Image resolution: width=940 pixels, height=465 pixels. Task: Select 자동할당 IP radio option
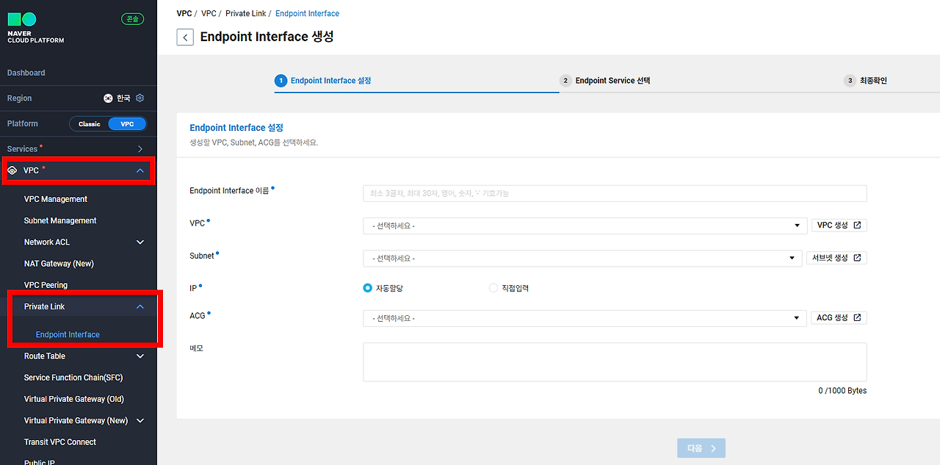368,288
